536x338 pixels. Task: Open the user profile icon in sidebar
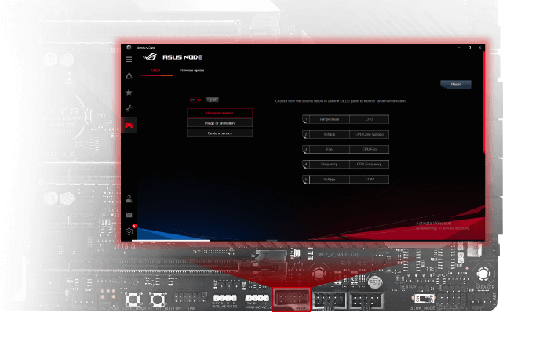pyautogui.click(x=129, y=199)
